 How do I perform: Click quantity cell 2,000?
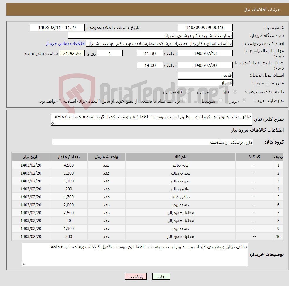pyautogui.click(x=69, y=205)
